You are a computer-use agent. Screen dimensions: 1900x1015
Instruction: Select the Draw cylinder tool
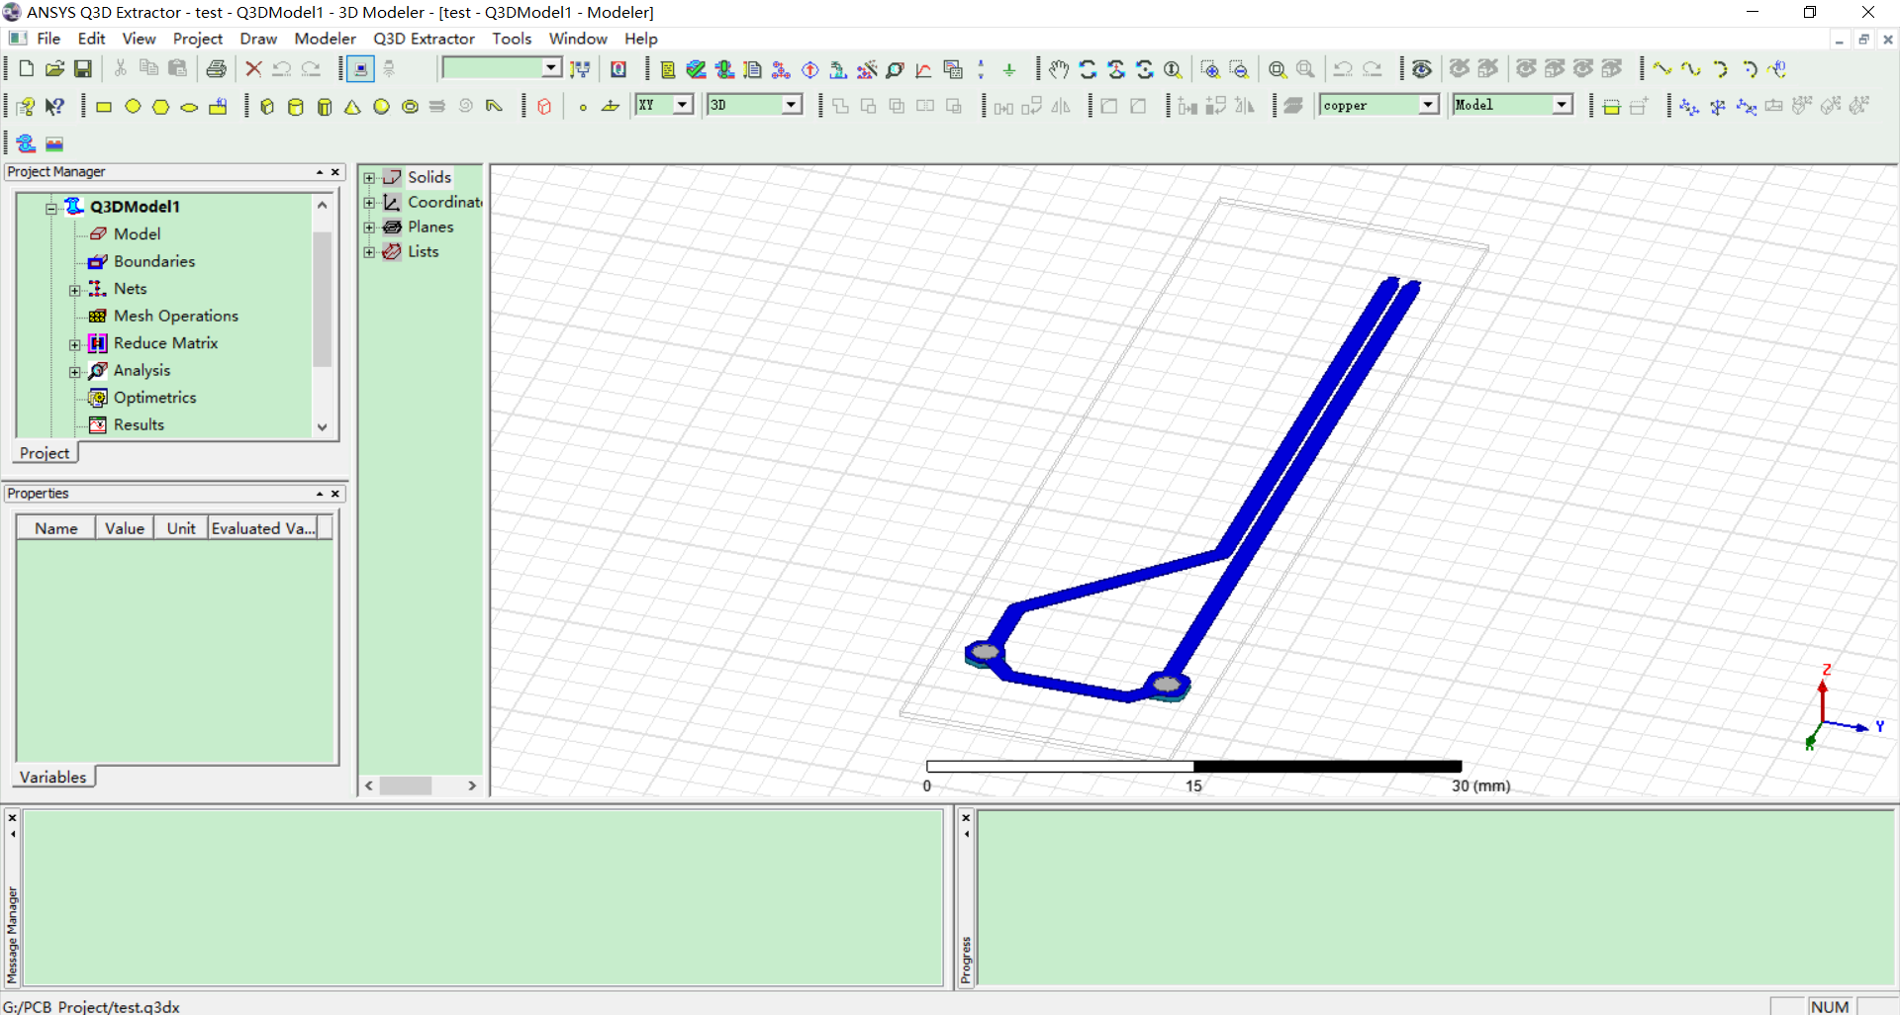296,106
